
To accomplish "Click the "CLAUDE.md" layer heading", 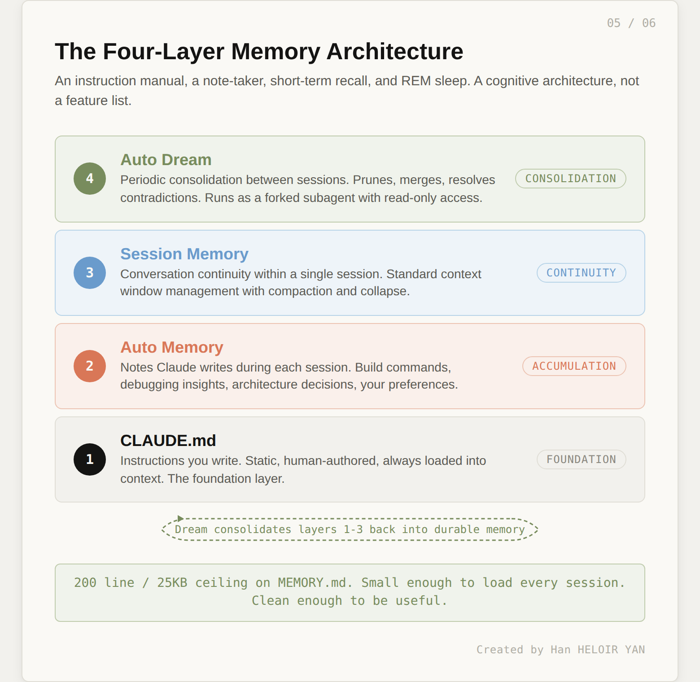I will [x=168, y=441].
